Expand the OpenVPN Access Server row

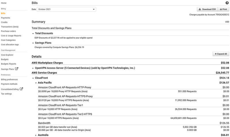click(33, 68)
